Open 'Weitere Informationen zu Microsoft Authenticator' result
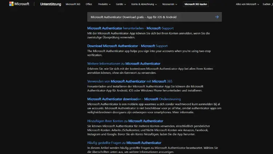 click(124, 63)
